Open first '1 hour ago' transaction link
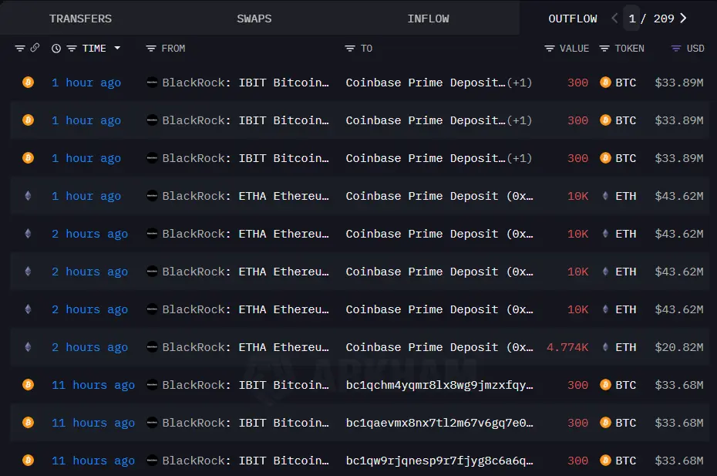 coord(86,83)
